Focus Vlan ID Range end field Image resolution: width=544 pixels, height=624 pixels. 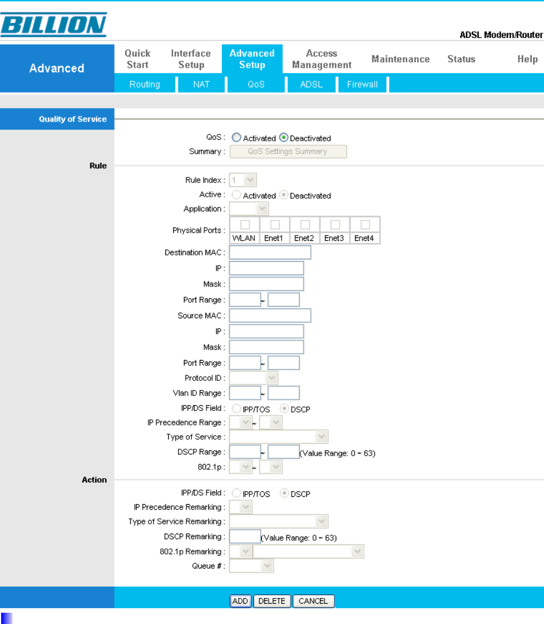pos(284,393)
